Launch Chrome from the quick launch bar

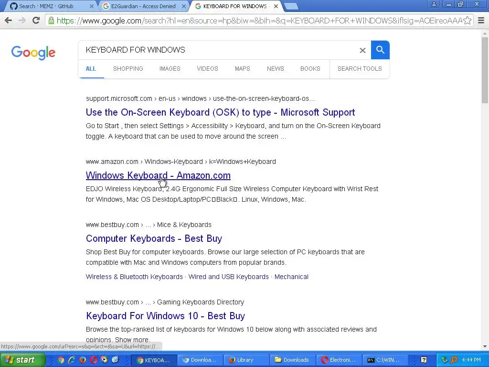click(x=61, y=360)
